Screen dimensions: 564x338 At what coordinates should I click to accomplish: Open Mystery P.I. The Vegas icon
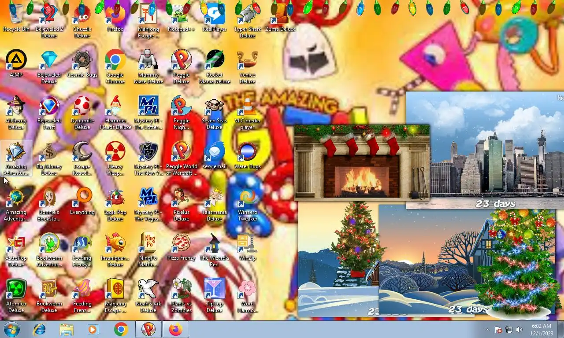coord(148,204)
